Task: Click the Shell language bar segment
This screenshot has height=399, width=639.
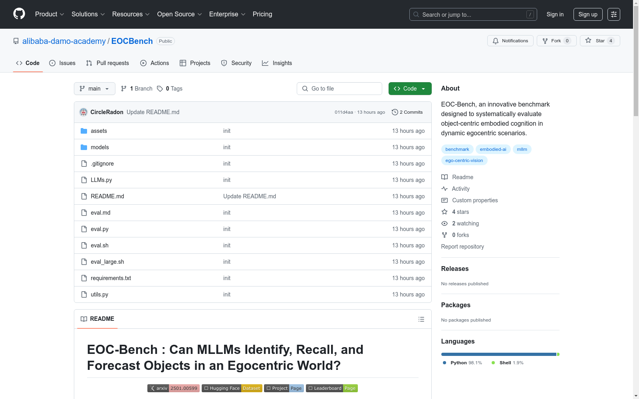Action: (x=558, y=354)
